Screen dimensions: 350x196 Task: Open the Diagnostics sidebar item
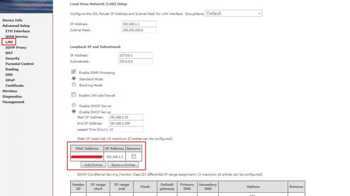tap(13, 97)
